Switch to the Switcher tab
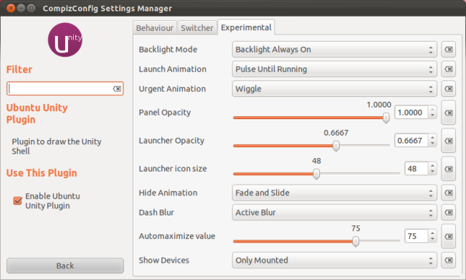466x280 pixels. pos(197,28)
